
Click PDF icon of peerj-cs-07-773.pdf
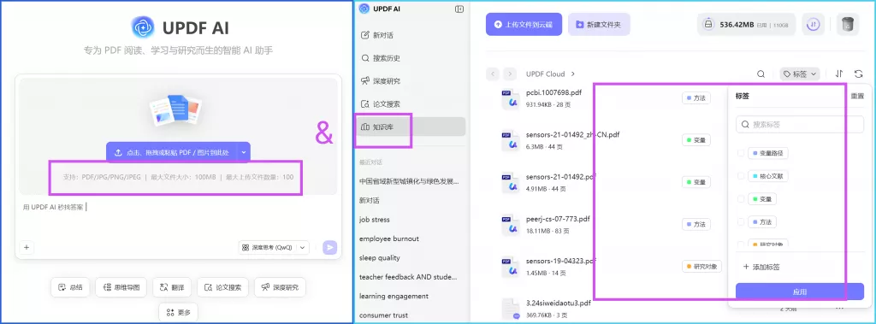(x=511, y=225)
